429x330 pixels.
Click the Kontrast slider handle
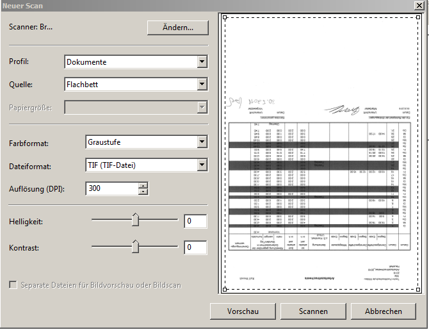tap(135, 246)
